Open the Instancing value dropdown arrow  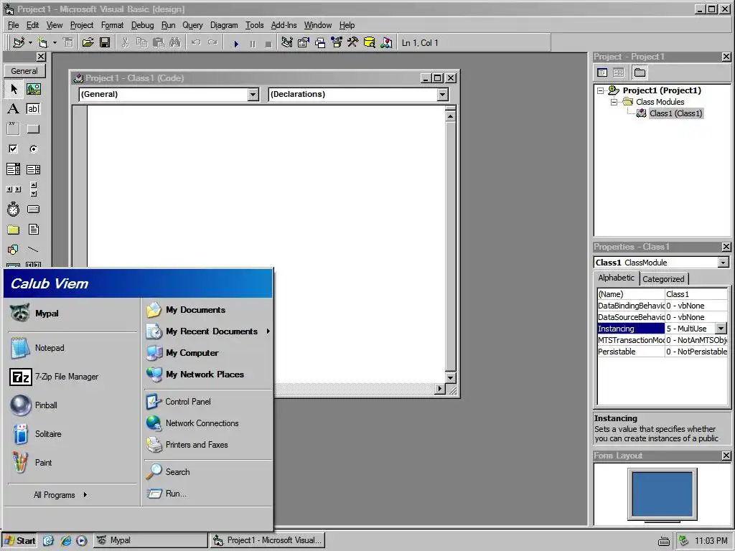point(721,329)
